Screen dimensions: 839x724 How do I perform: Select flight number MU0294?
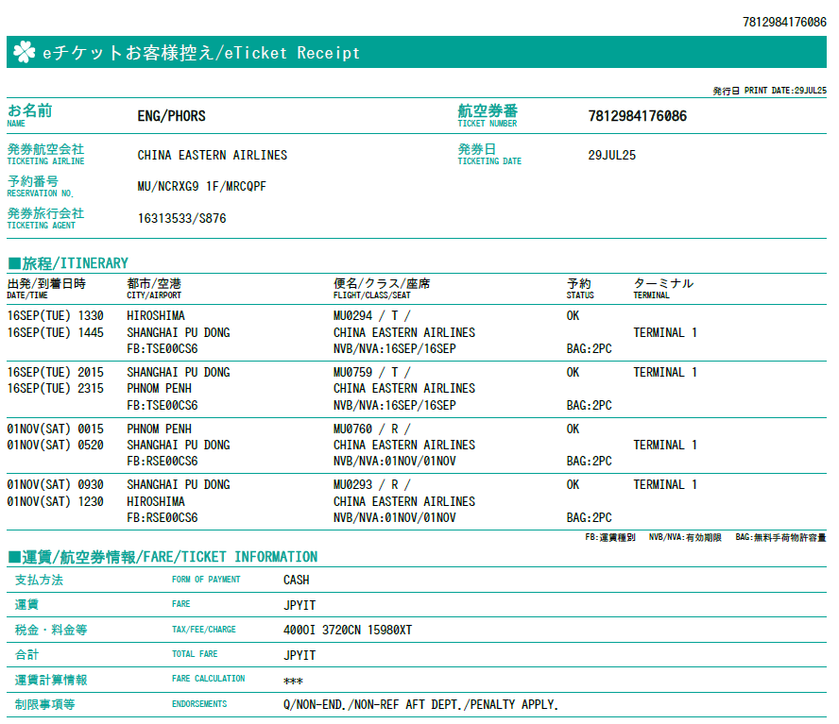point(355,315)
